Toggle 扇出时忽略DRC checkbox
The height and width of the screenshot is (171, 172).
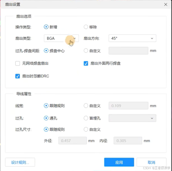point(17,76)
